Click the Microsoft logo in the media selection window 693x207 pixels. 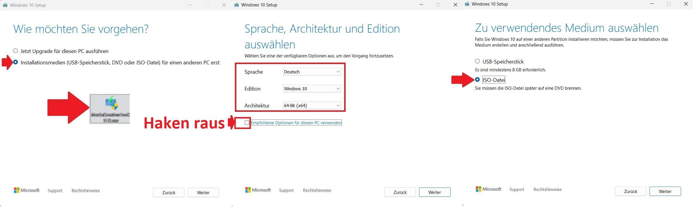coord(488,189)
